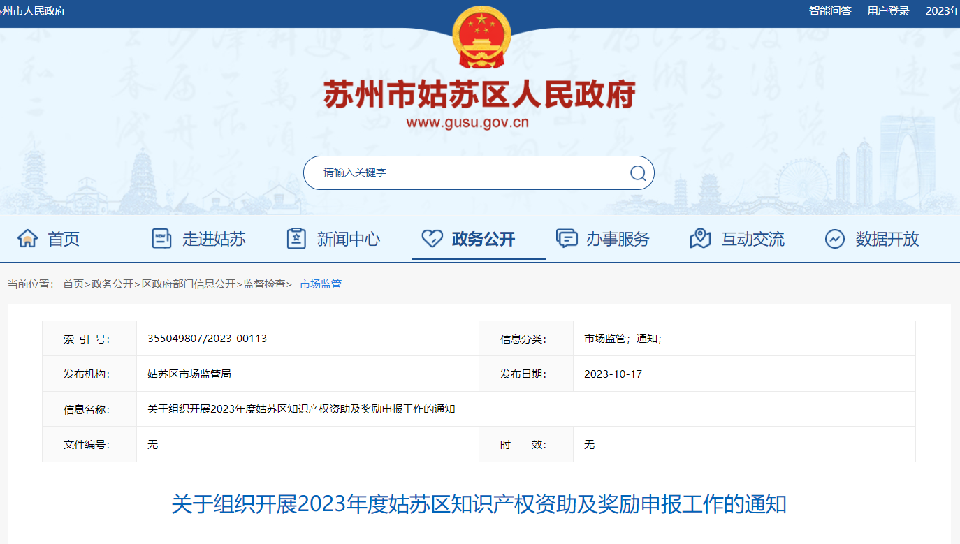
Task: Open the 办事服务 menu item
Action: tap(618, 239)
